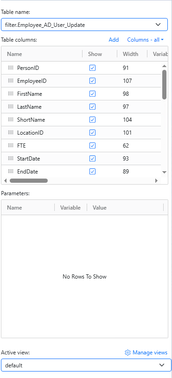Open the Active view default dropdown

click(86, 366)
